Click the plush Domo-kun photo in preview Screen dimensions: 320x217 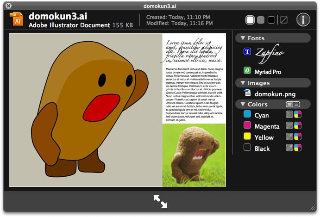point(194,155)
